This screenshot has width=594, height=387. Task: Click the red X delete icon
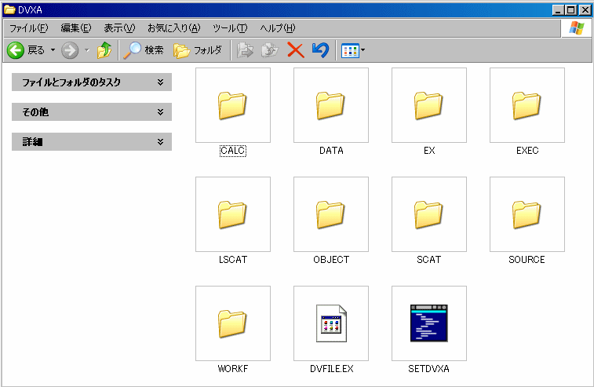[x=295, y=50]
